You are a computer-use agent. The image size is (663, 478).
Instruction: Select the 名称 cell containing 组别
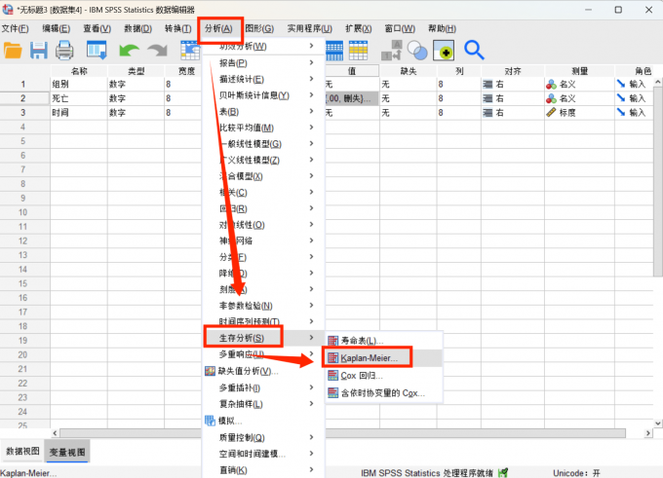pos(79,85)
